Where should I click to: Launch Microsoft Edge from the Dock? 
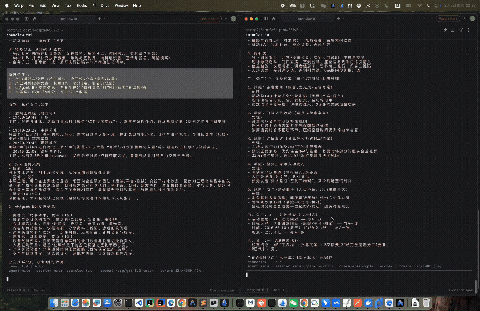click(171, 303)
